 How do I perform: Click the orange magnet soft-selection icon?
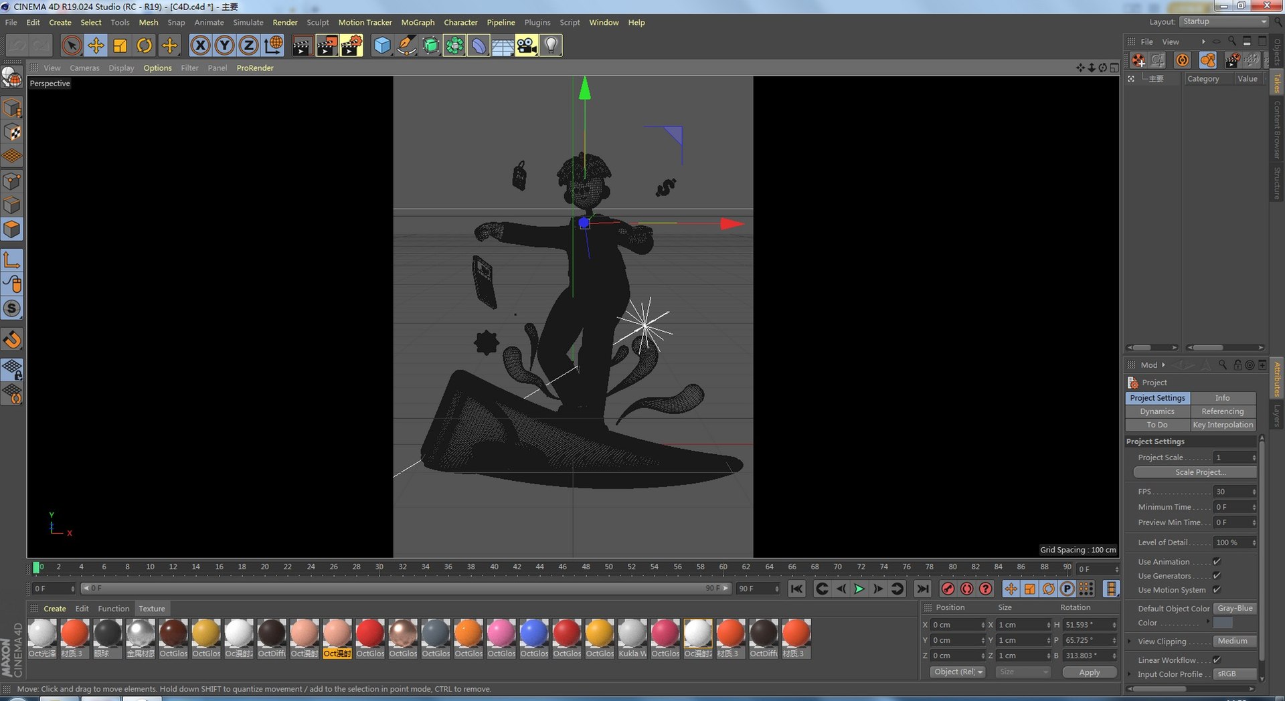point(12,339)
